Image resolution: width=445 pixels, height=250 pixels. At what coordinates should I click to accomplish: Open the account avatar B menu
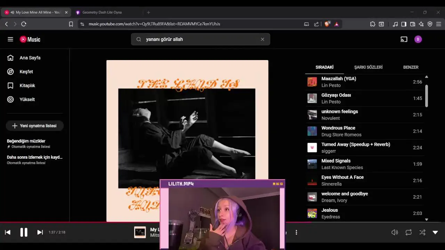pyautogui.click(x=418, y=39)
